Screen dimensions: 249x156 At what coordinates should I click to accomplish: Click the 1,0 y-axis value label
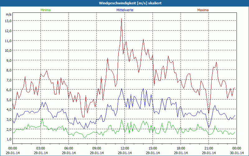(8, 139)
